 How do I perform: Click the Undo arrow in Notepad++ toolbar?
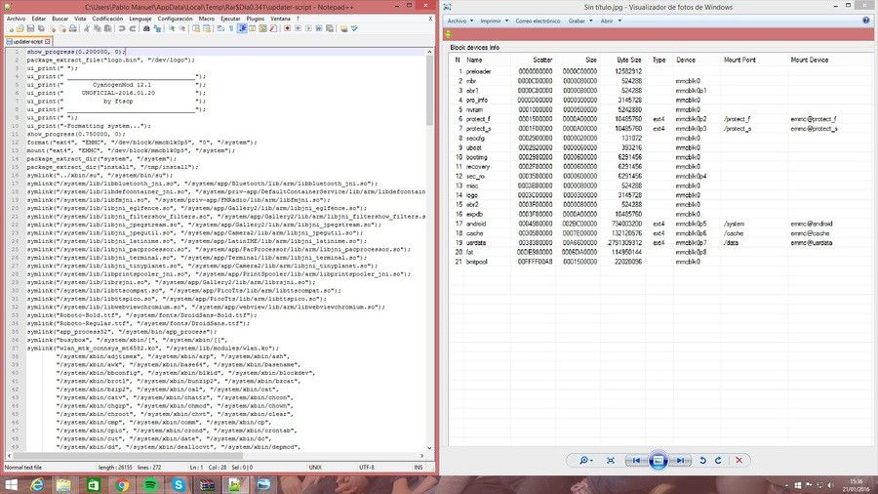click(x=122, y=28)
